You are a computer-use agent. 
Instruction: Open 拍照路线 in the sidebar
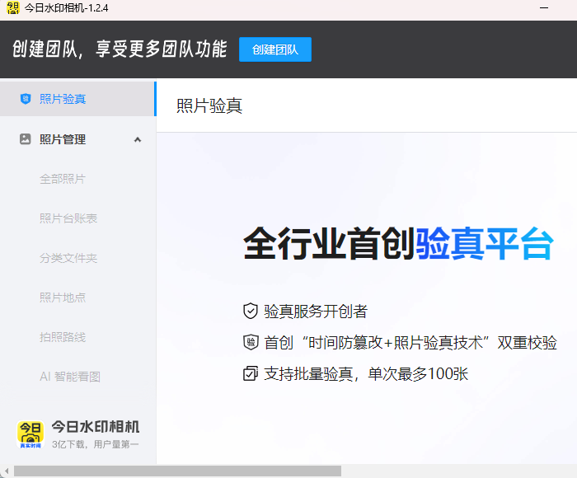(63, 337)
